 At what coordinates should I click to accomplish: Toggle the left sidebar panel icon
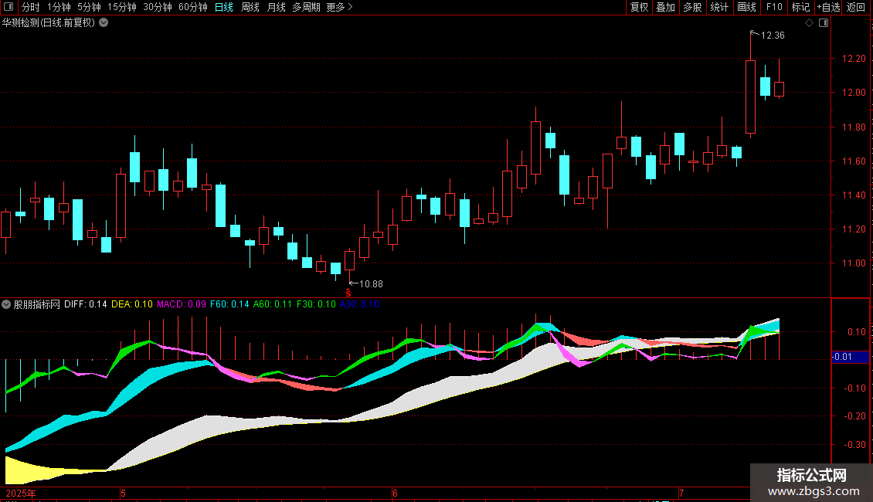[8, 7]
